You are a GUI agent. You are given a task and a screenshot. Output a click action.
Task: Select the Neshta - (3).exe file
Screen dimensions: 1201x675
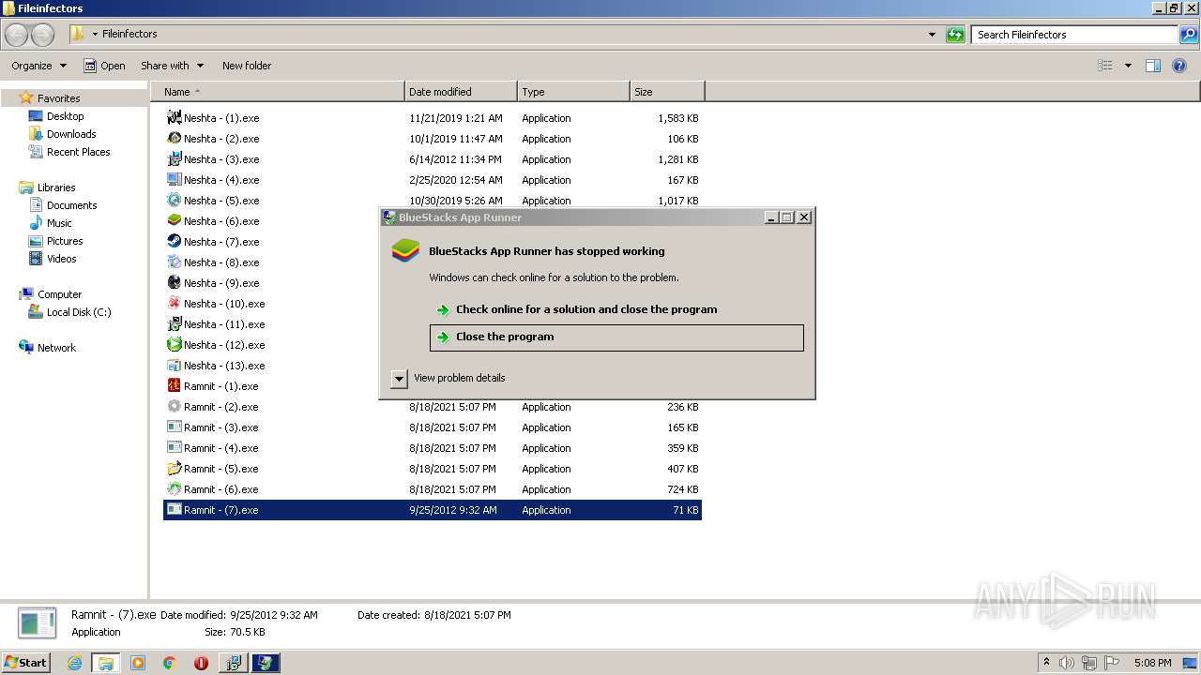[x=221, y=159]
